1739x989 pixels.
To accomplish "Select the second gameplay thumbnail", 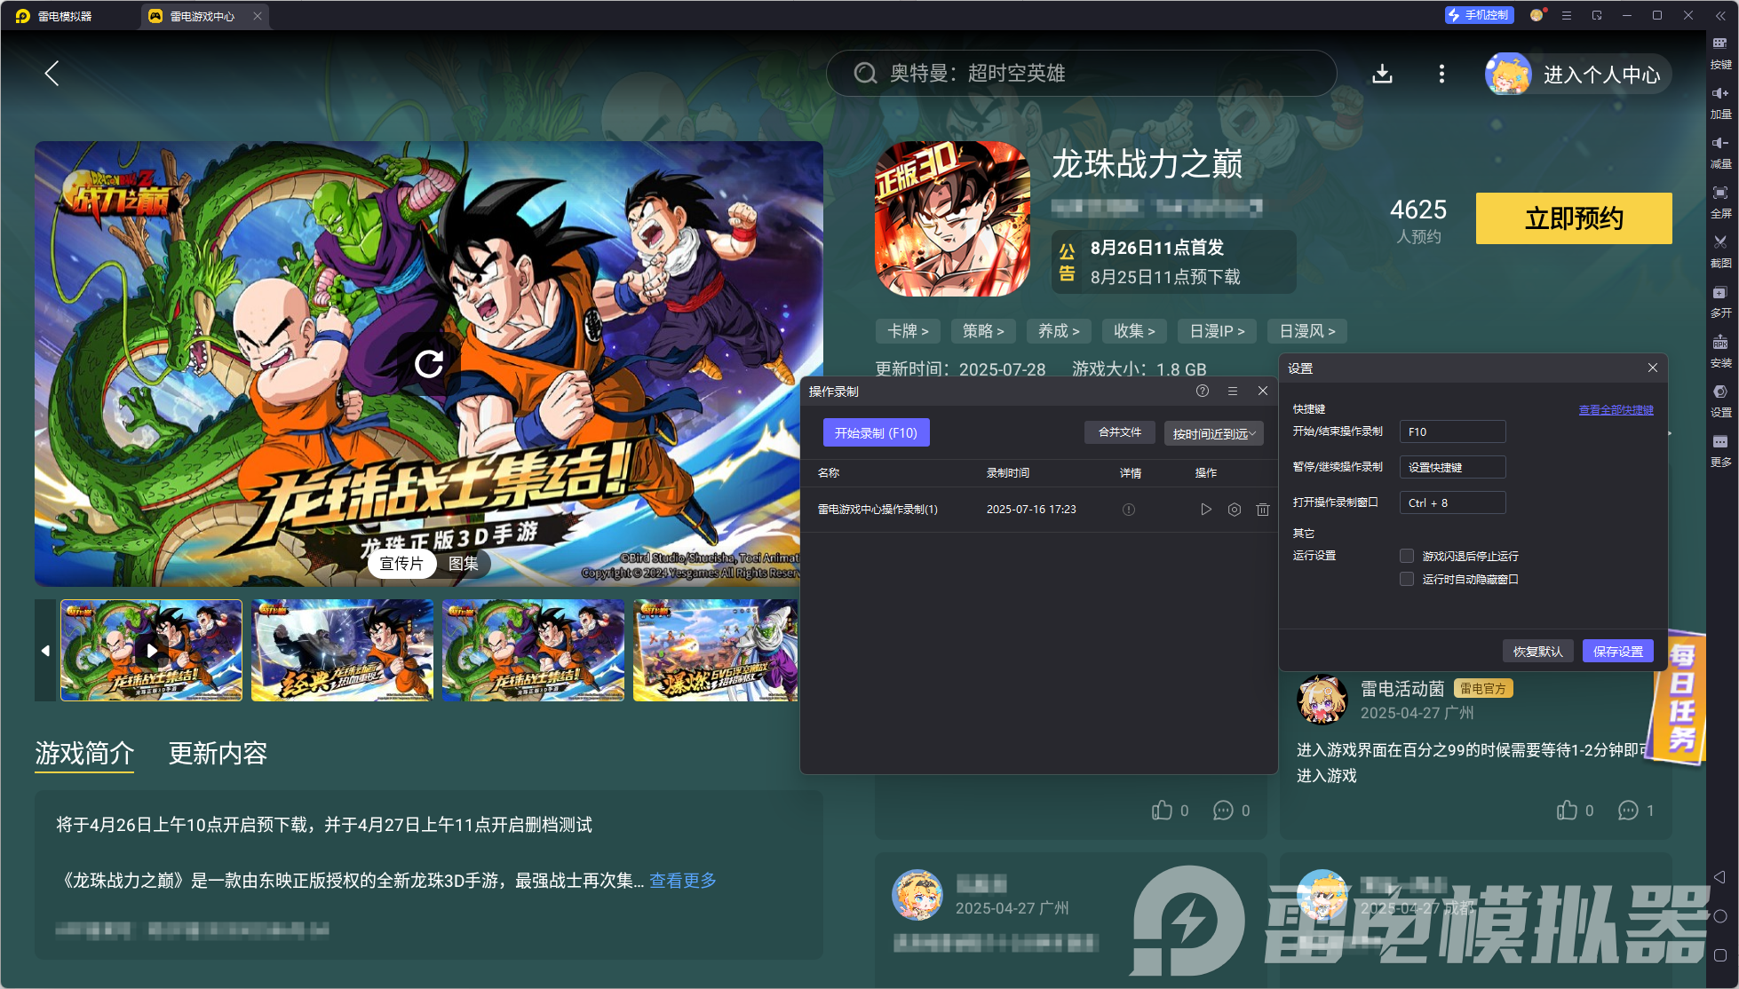I will coord(342,651).
